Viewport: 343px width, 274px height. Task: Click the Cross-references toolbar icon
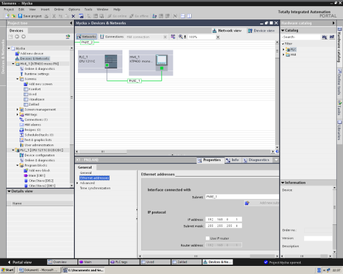[x=175, y=16]
